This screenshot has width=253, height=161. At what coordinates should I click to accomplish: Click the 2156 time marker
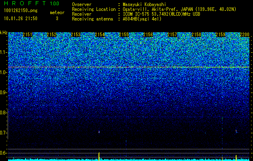[x=148, y=35]
